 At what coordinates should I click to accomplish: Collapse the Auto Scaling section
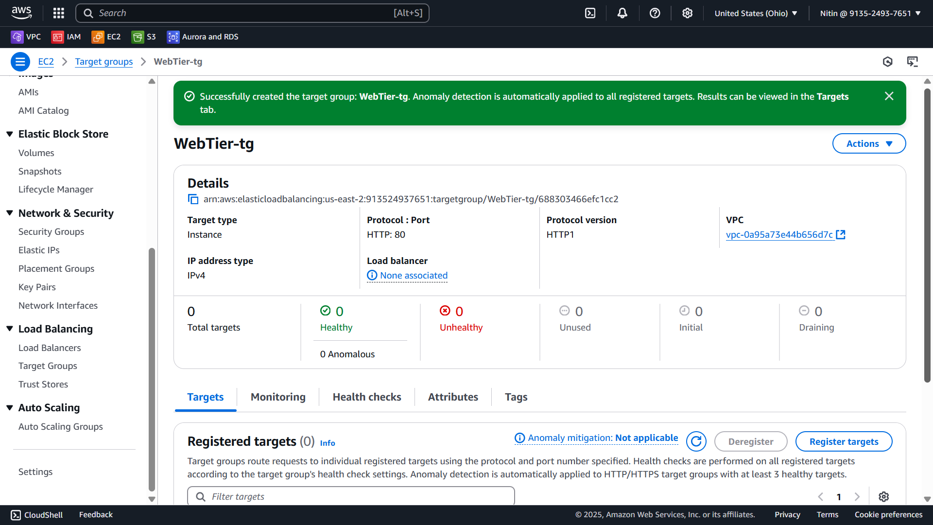click(x=9, y=408)
